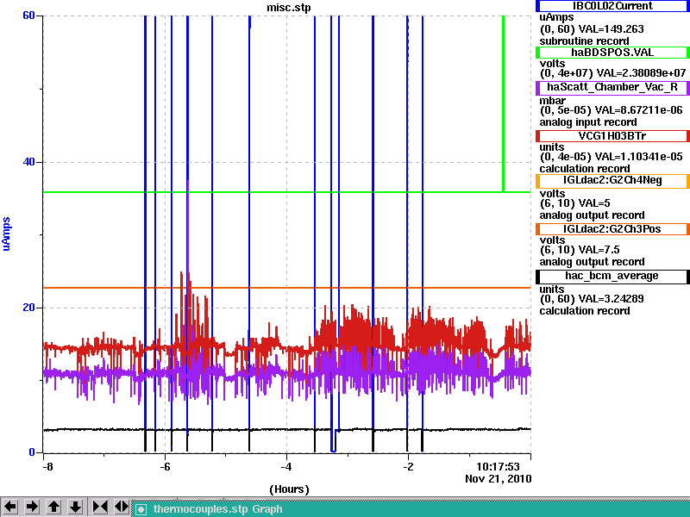690x517 pixels.
Task: Click the VAL=7.5 readout
Action: 599,250
